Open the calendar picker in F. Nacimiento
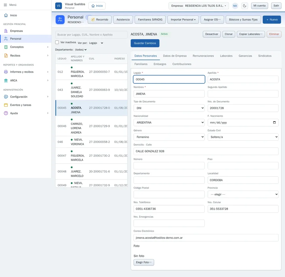Viewport: 285px width, 277px height. tap(274, 122)
